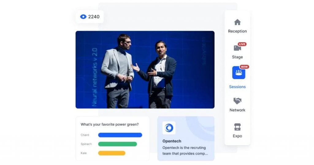Open the Expo booth icon
314x165 pixels.
click(x=237, y=127)
